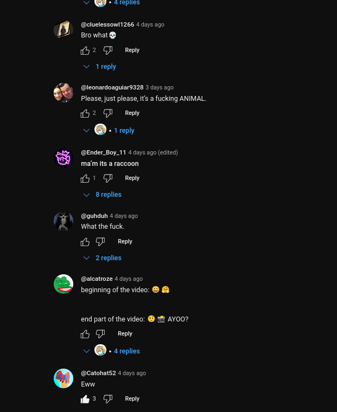Dislike the comment by @alcatroze
The image size is (337, 412).
(100, 334)
